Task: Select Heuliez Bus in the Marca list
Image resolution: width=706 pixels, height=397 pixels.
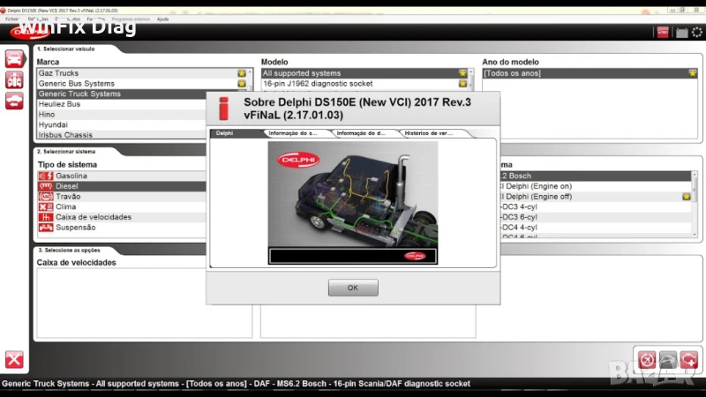Action: coord(59,104)
